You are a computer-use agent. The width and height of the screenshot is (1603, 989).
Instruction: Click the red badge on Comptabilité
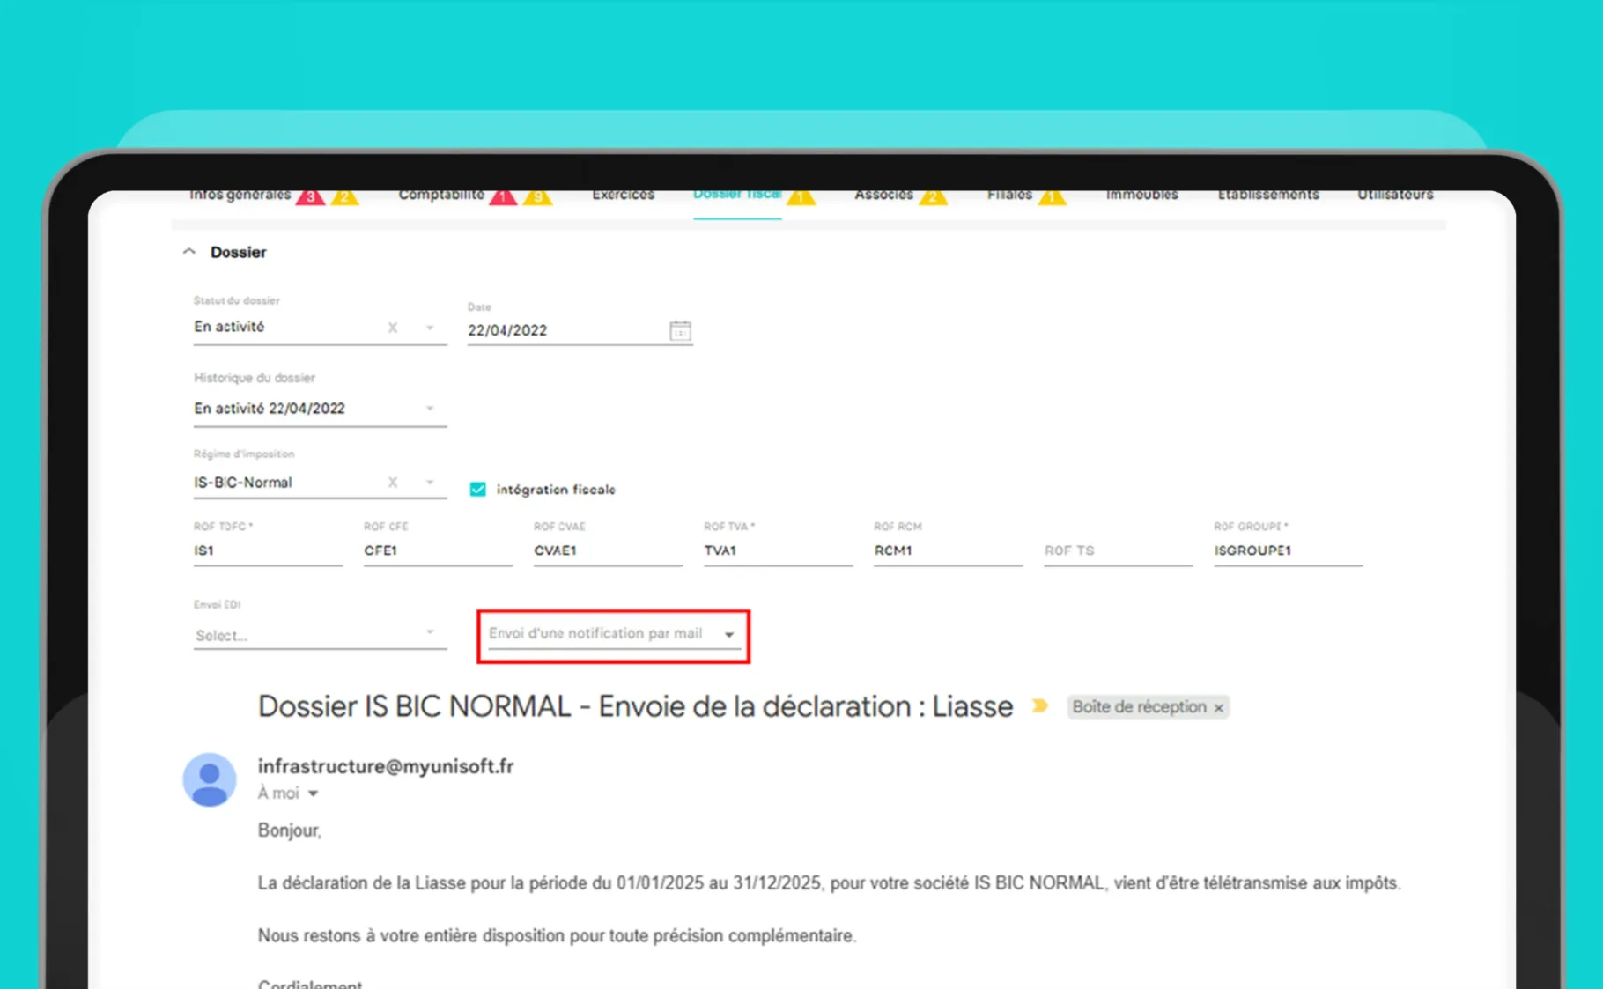[504, 196]
